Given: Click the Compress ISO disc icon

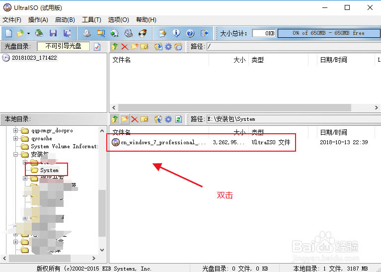Looking at the screenshot, I should (x=114, y=33).
